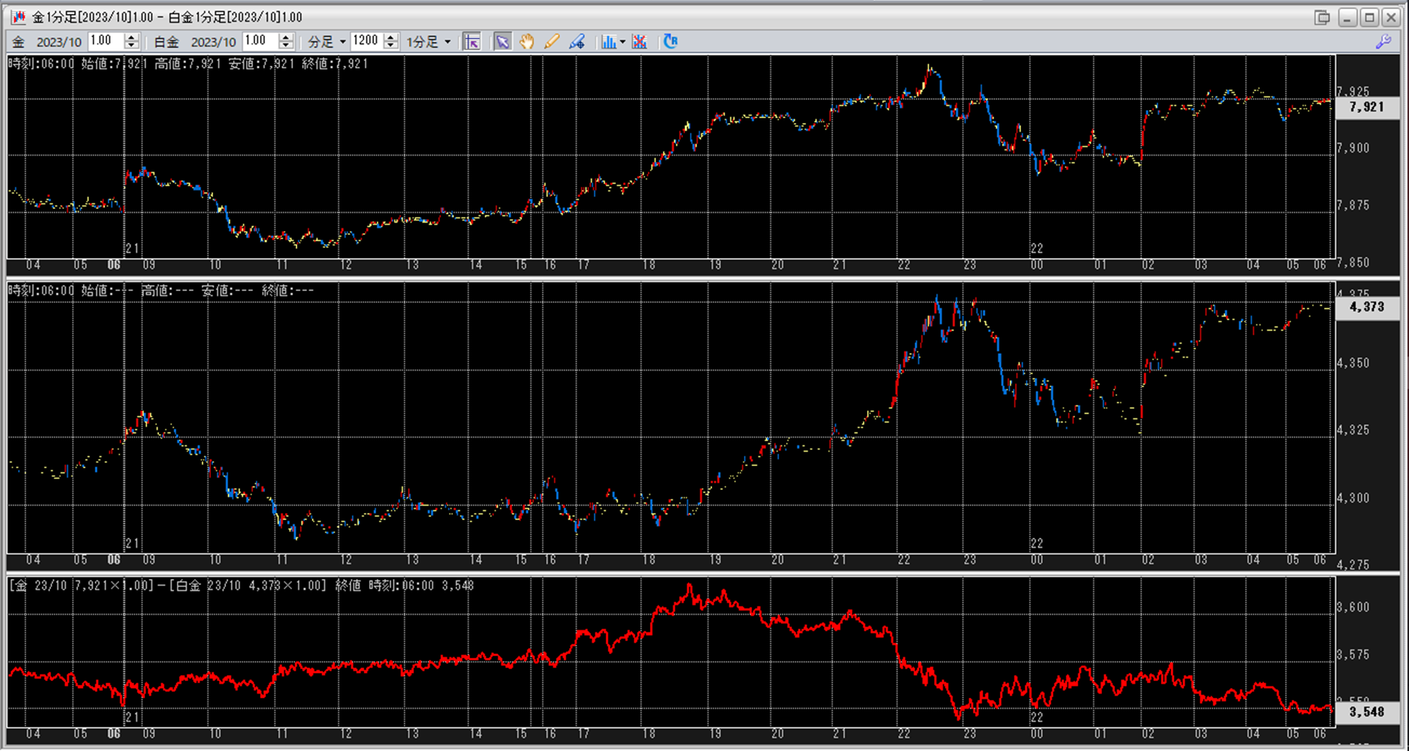The image size is (1409, 751).
Task: Select the arrow pointer tool
Action: 503,42
